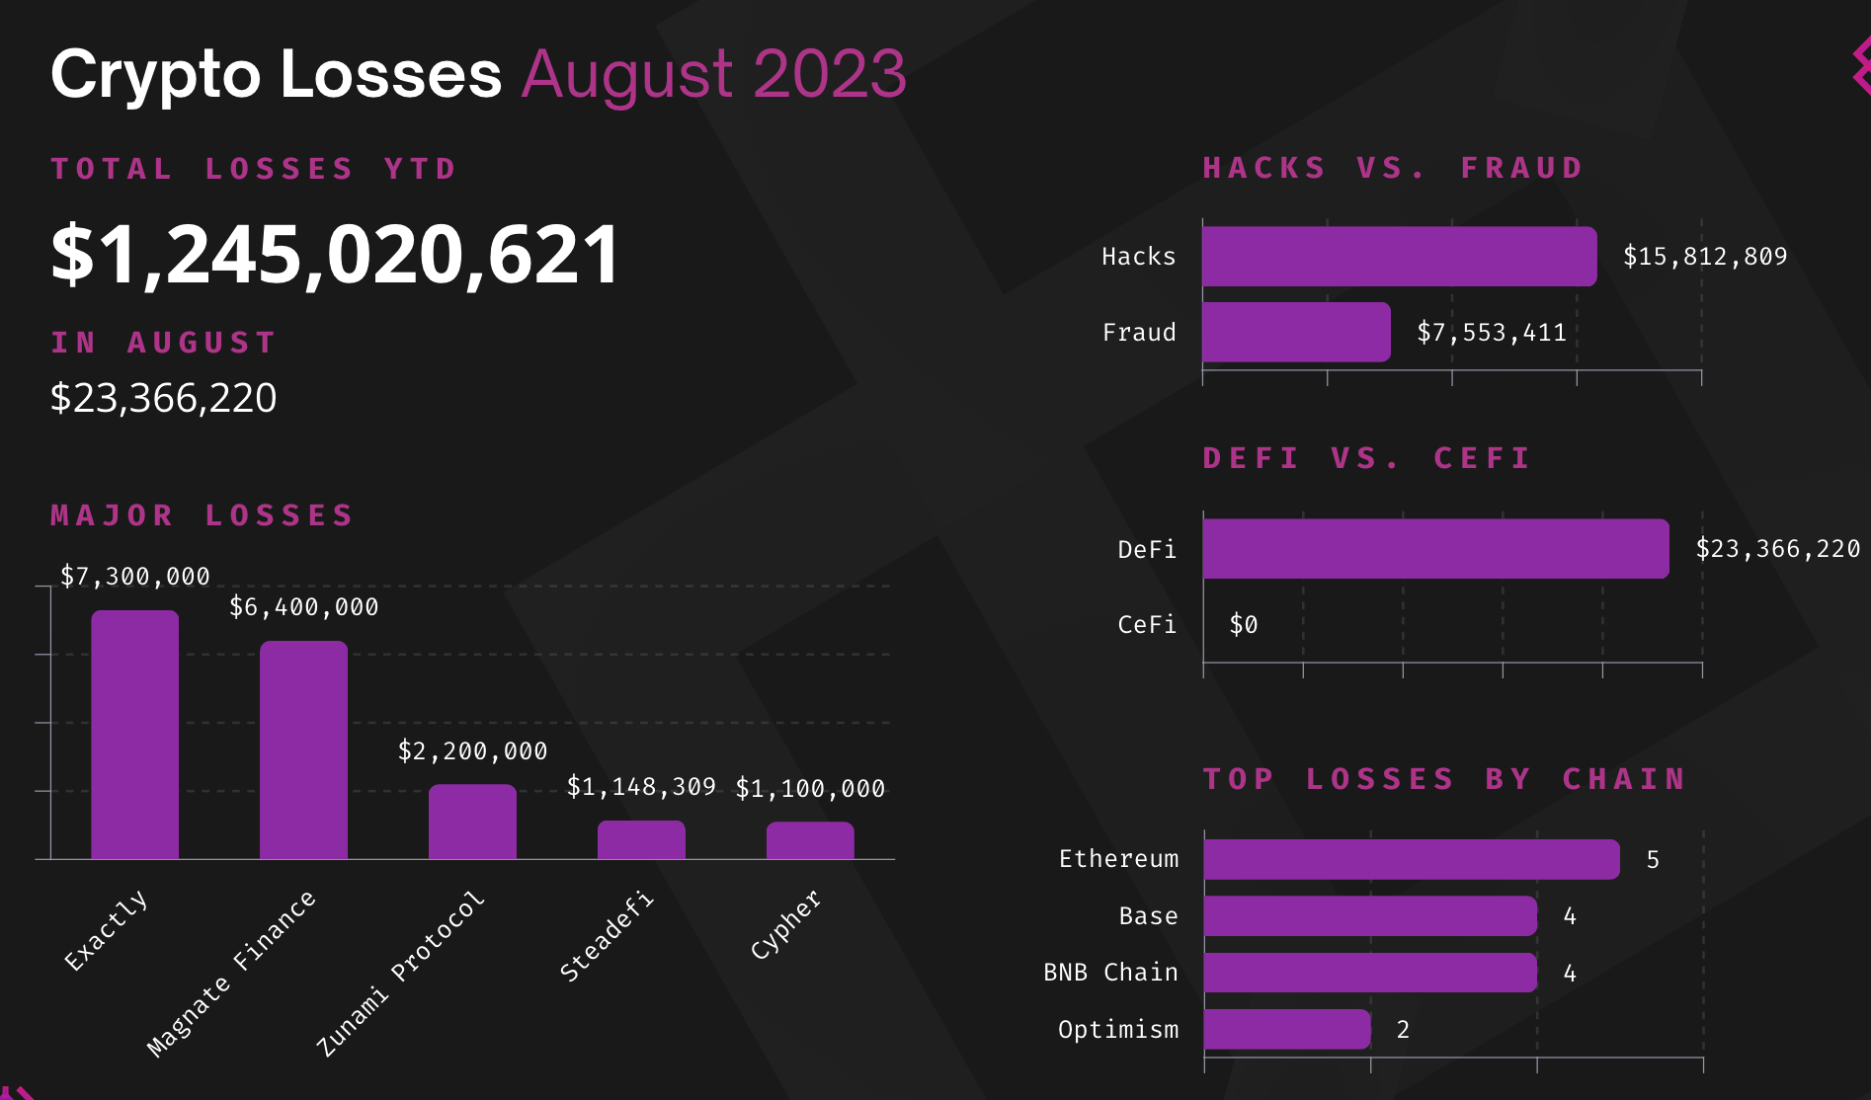Image resolution: width=1871 pixels, height=1100 pixels.
Task: Click the Crypto Losses August 2023 title
Action: 478,74
